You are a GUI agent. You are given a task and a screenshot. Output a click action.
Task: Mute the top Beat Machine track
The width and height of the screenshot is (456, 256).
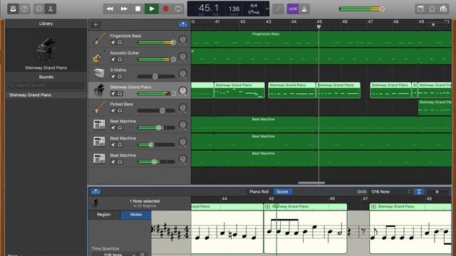(113, 128)
